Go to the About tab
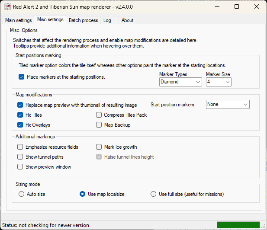Screen dimensions: 267x230 tap(127, 20)
